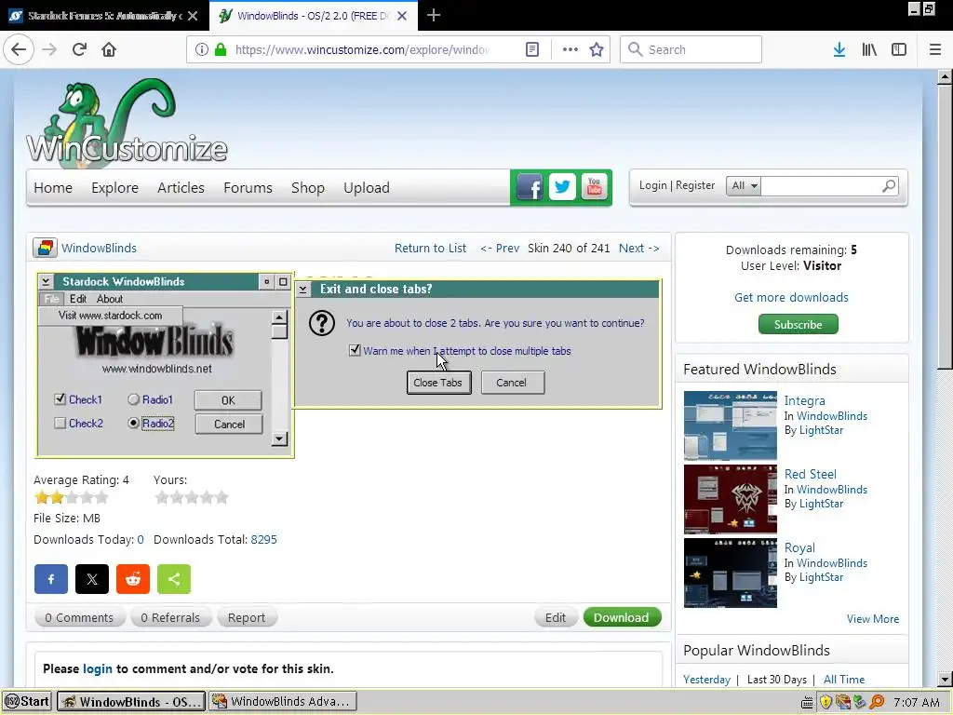Bookmark this page with the star
The height and width of the screenshot is (715, 953).
point(597,49)
